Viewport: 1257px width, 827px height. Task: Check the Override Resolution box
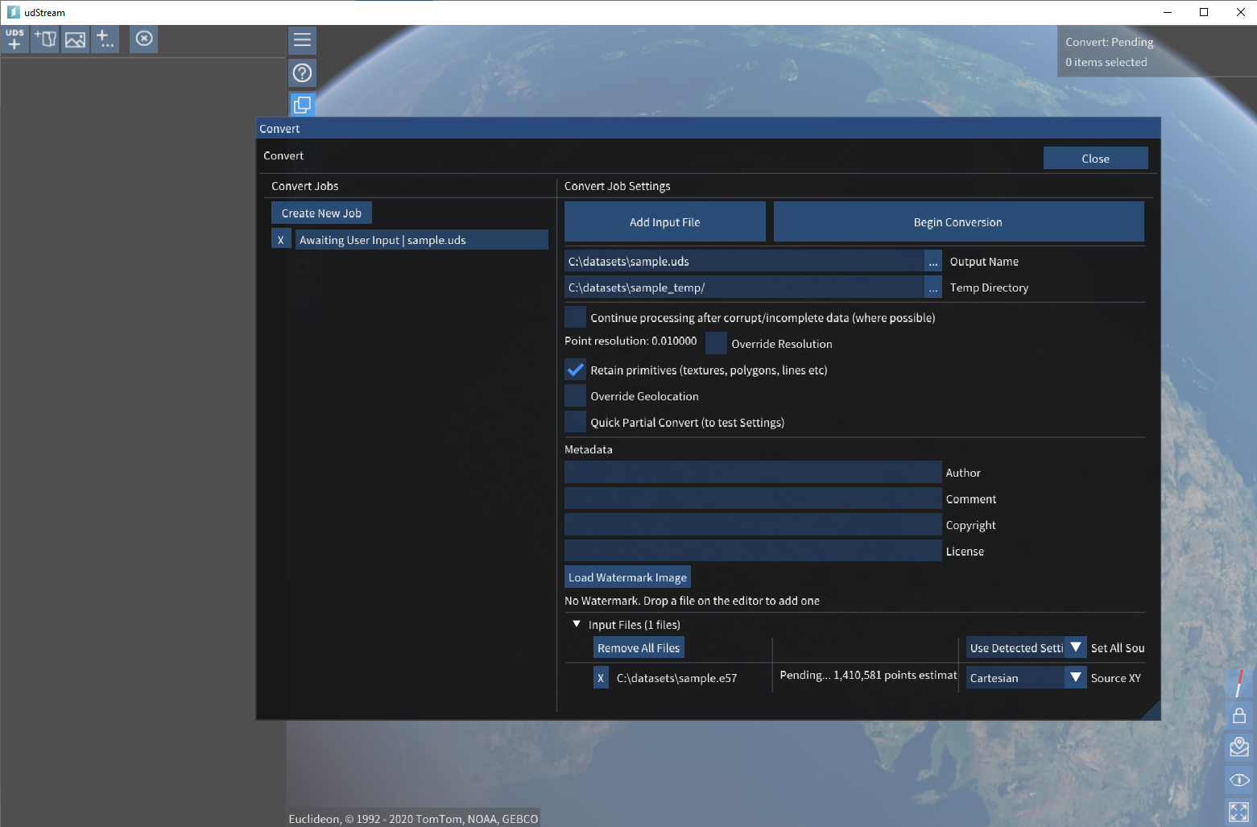pyautogui.click(x=717, y=343)
